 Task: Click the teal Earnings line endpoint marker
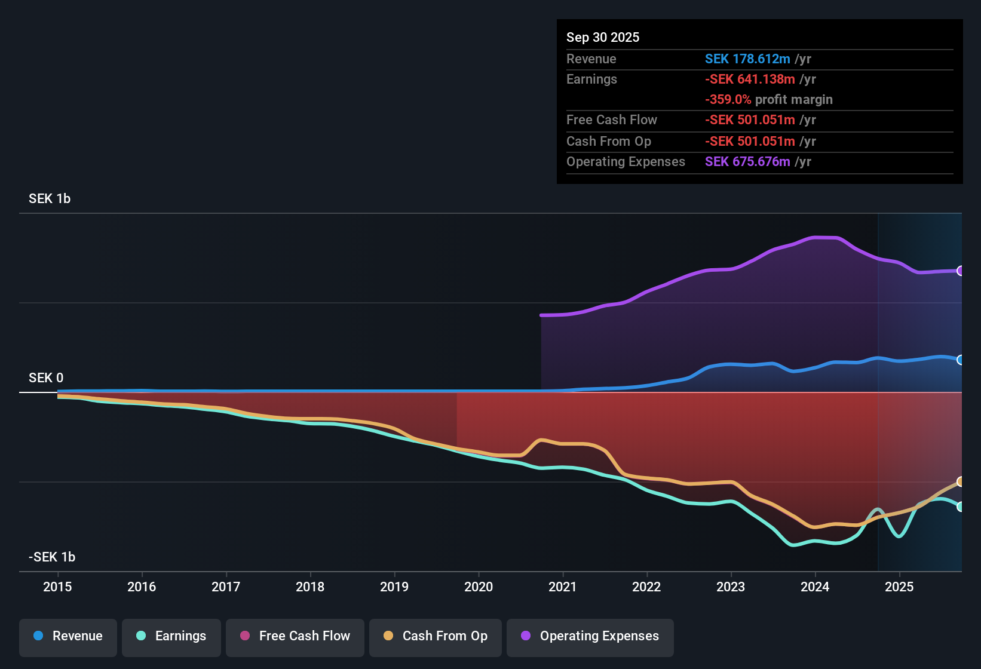pyautogui.click(x=961, y=507)
